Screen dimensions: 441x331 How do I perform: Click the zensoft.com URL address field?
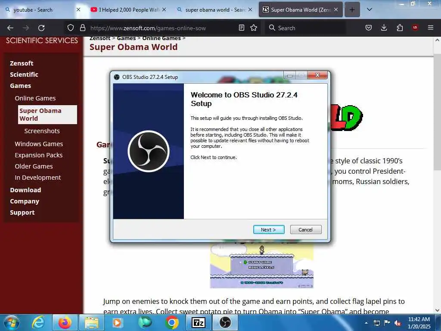(x=162, y=28)
